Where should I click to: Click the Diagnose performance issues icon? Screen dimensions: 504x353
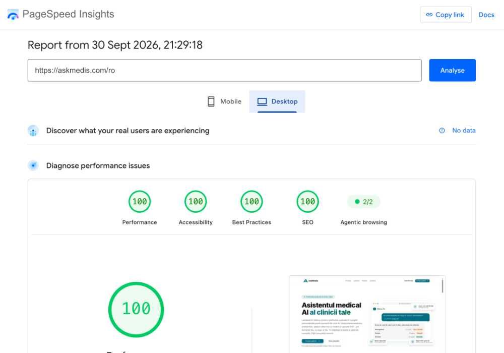[33, 165]
